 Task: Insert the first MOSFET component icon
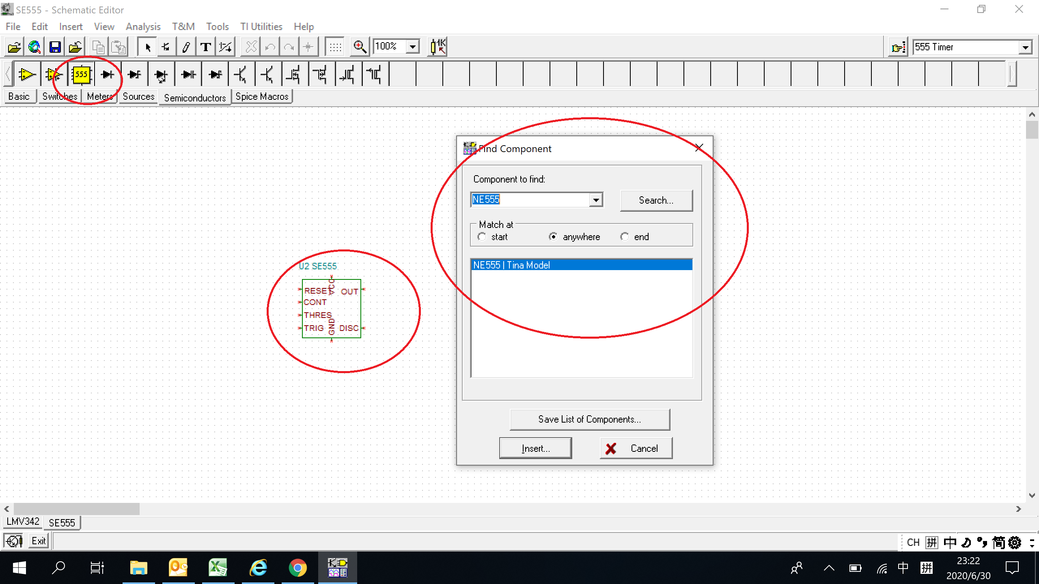[x=295, y=75]
